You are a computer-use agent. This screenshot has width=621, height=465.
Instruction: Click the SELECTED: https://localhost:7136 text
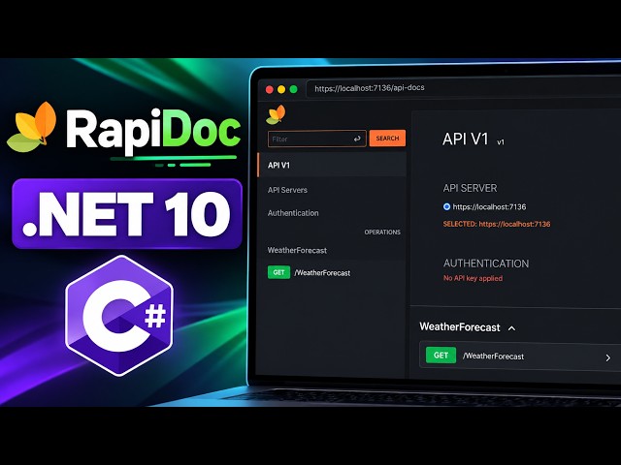tap(497, 224)
